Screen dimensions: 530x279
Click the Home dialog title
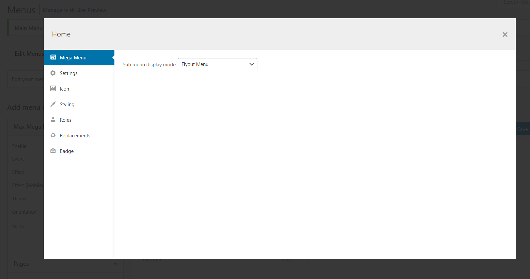click(x=61, y=34)
